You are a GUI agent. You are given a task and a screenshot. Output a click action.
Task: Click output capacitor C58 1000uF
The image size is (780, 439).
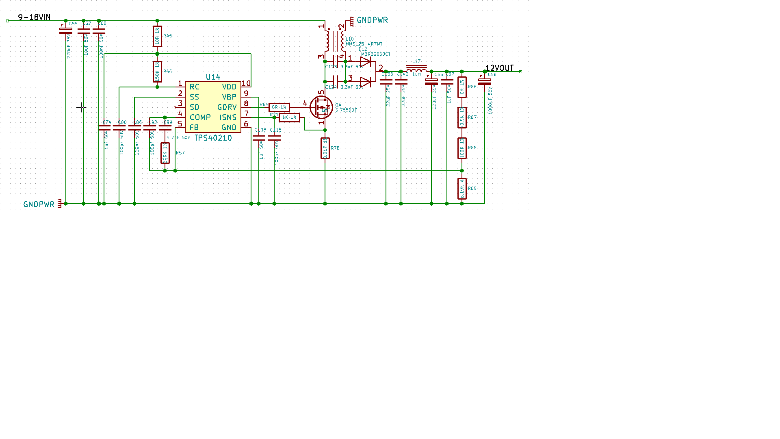[x=485, y=81]
